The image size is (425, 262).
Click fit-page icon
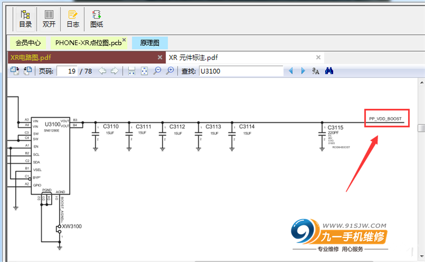coord(145,71)
